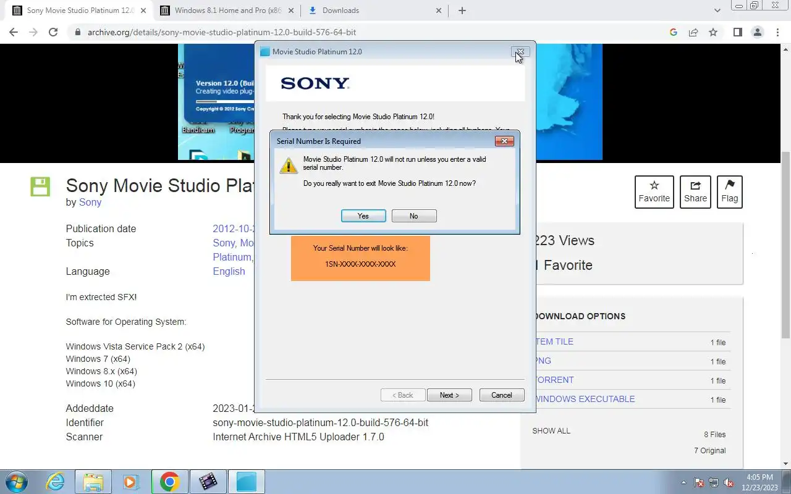Click Yes to exit Movie Studio Platinum

363,216
